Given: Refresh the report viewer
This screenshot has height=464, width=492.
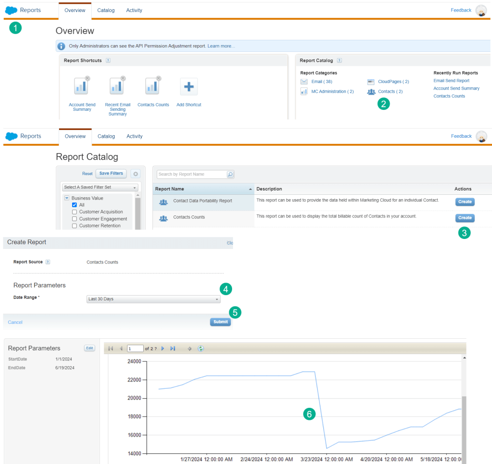Looking at the screenshot, I should pos(201,348).
